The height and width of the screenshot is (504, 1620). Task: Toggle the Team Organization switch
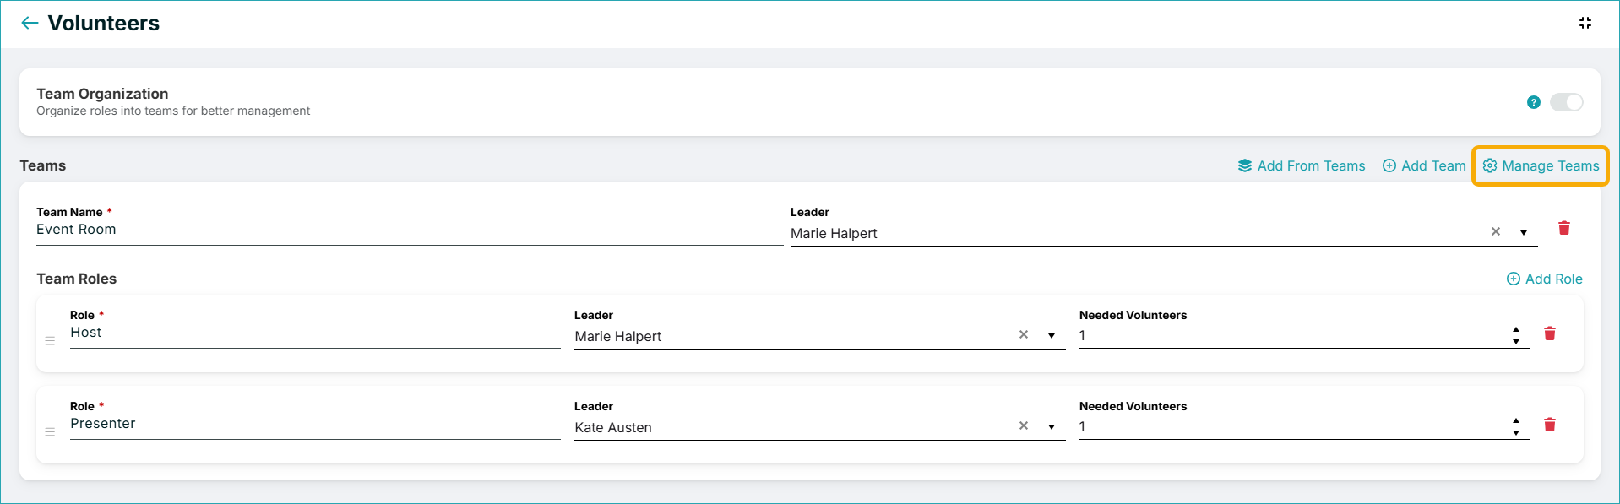tap(1567, 102)
